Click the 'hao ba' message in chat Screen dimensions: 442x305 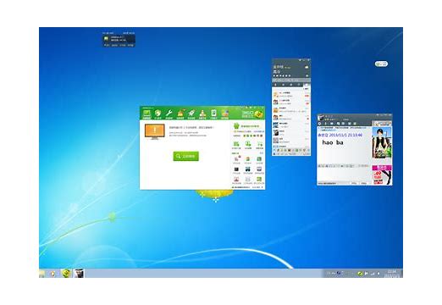click(x=333, y=142)
